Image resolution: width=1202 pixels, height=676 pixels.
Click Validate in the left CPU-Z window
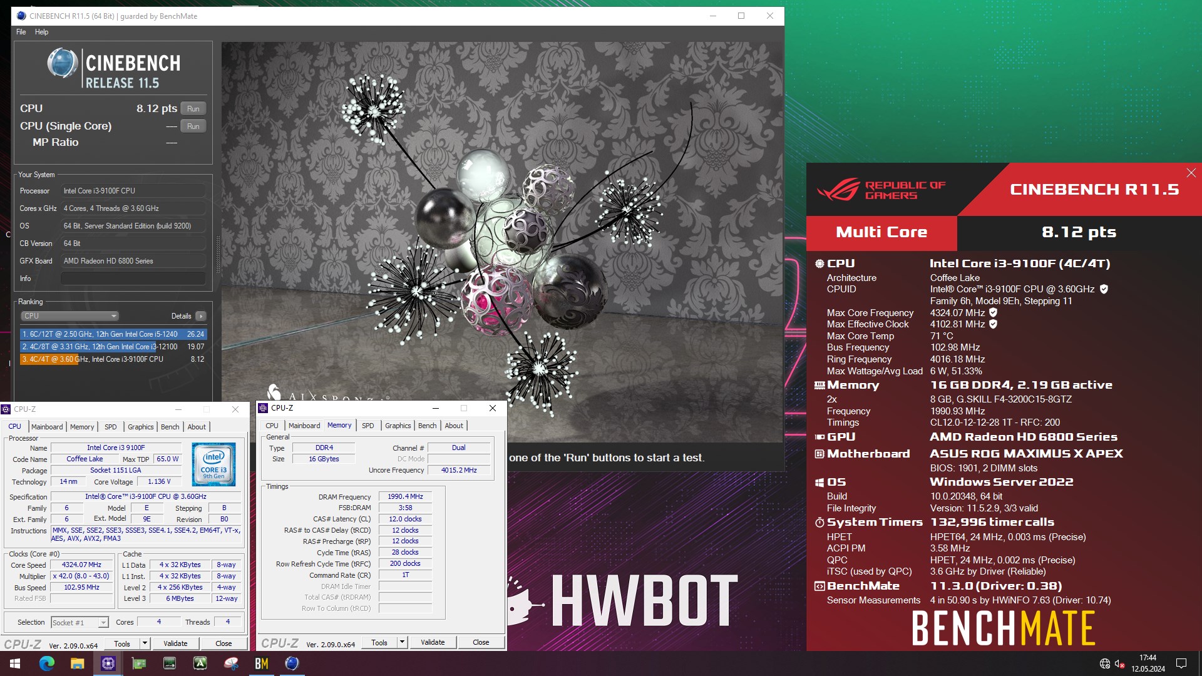(175, 643)
